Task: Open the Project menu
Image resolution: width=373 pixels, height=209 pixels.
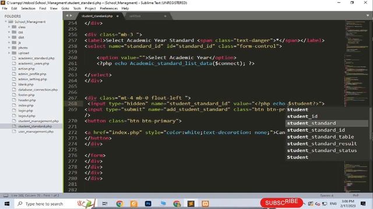Action: click(x=90, y=8)
